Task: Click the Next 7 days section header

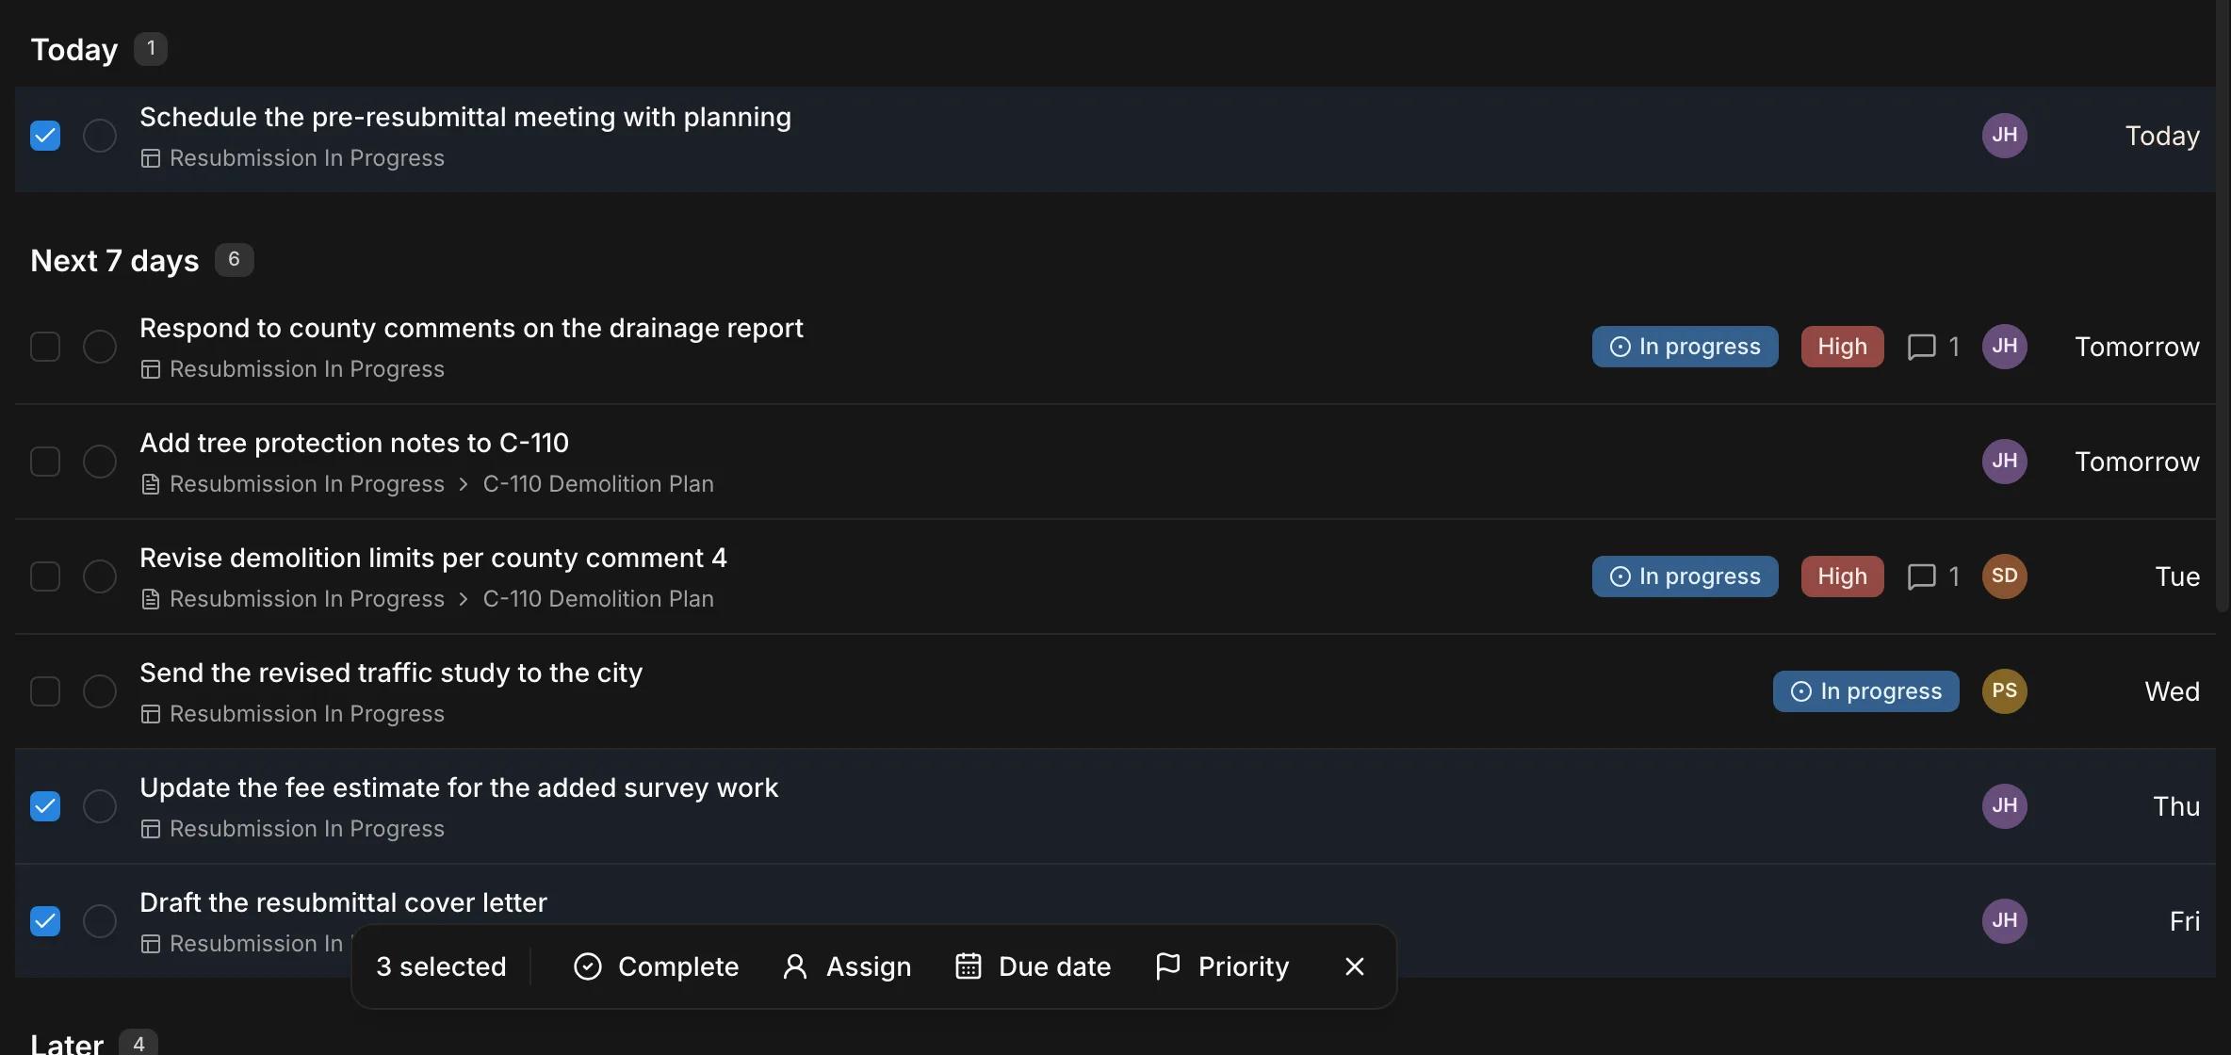Action: (115, 260)
